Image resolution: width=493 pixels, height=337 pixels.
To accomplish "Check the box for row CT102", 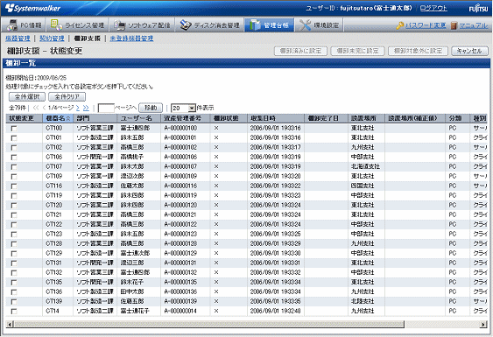I will (14, 147).
